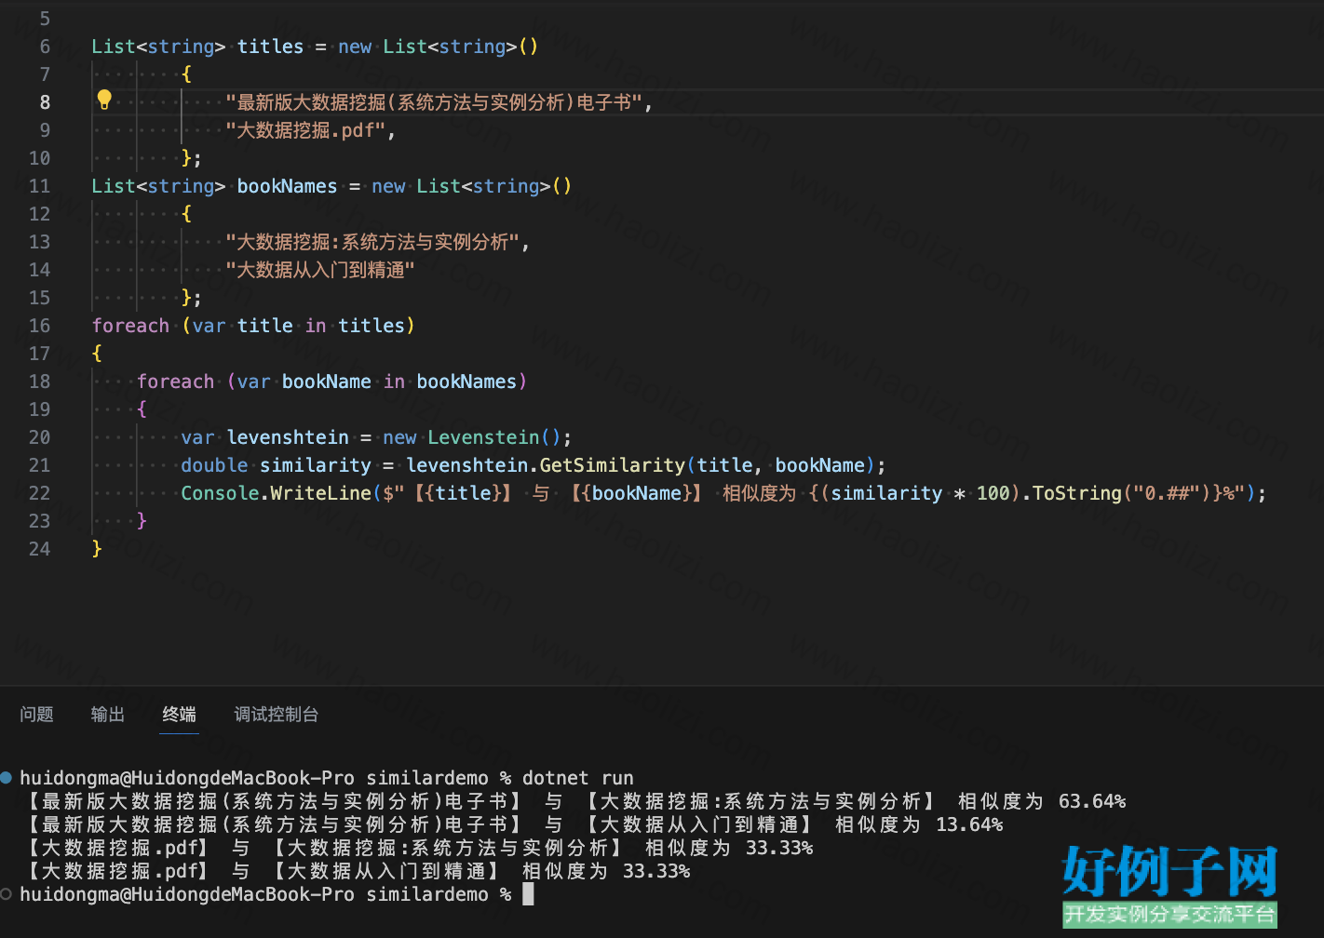This screenshot has width=1324, height=938.
Task: Click the Levenstein class name on line 20
Action: pyautogui.click(x=483, y=437)
